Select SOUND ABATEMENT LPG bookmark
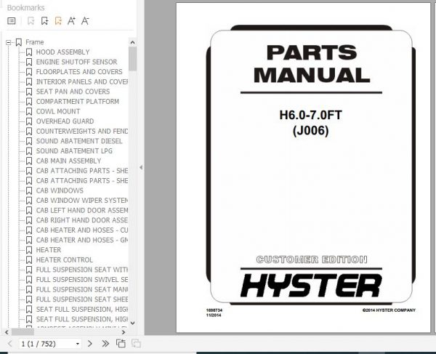The height and width of the screenshot is (354, 436). coord(74,150)
